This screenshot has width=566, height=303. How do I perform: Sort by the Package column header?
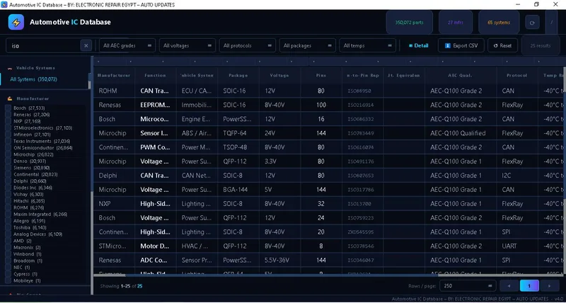pos(238,76)
